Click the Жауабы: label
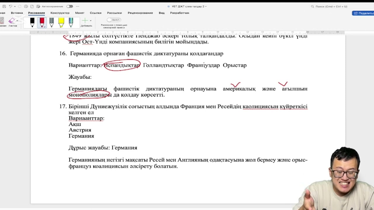Viewport: 374px width, 210px height. point(80,77)
